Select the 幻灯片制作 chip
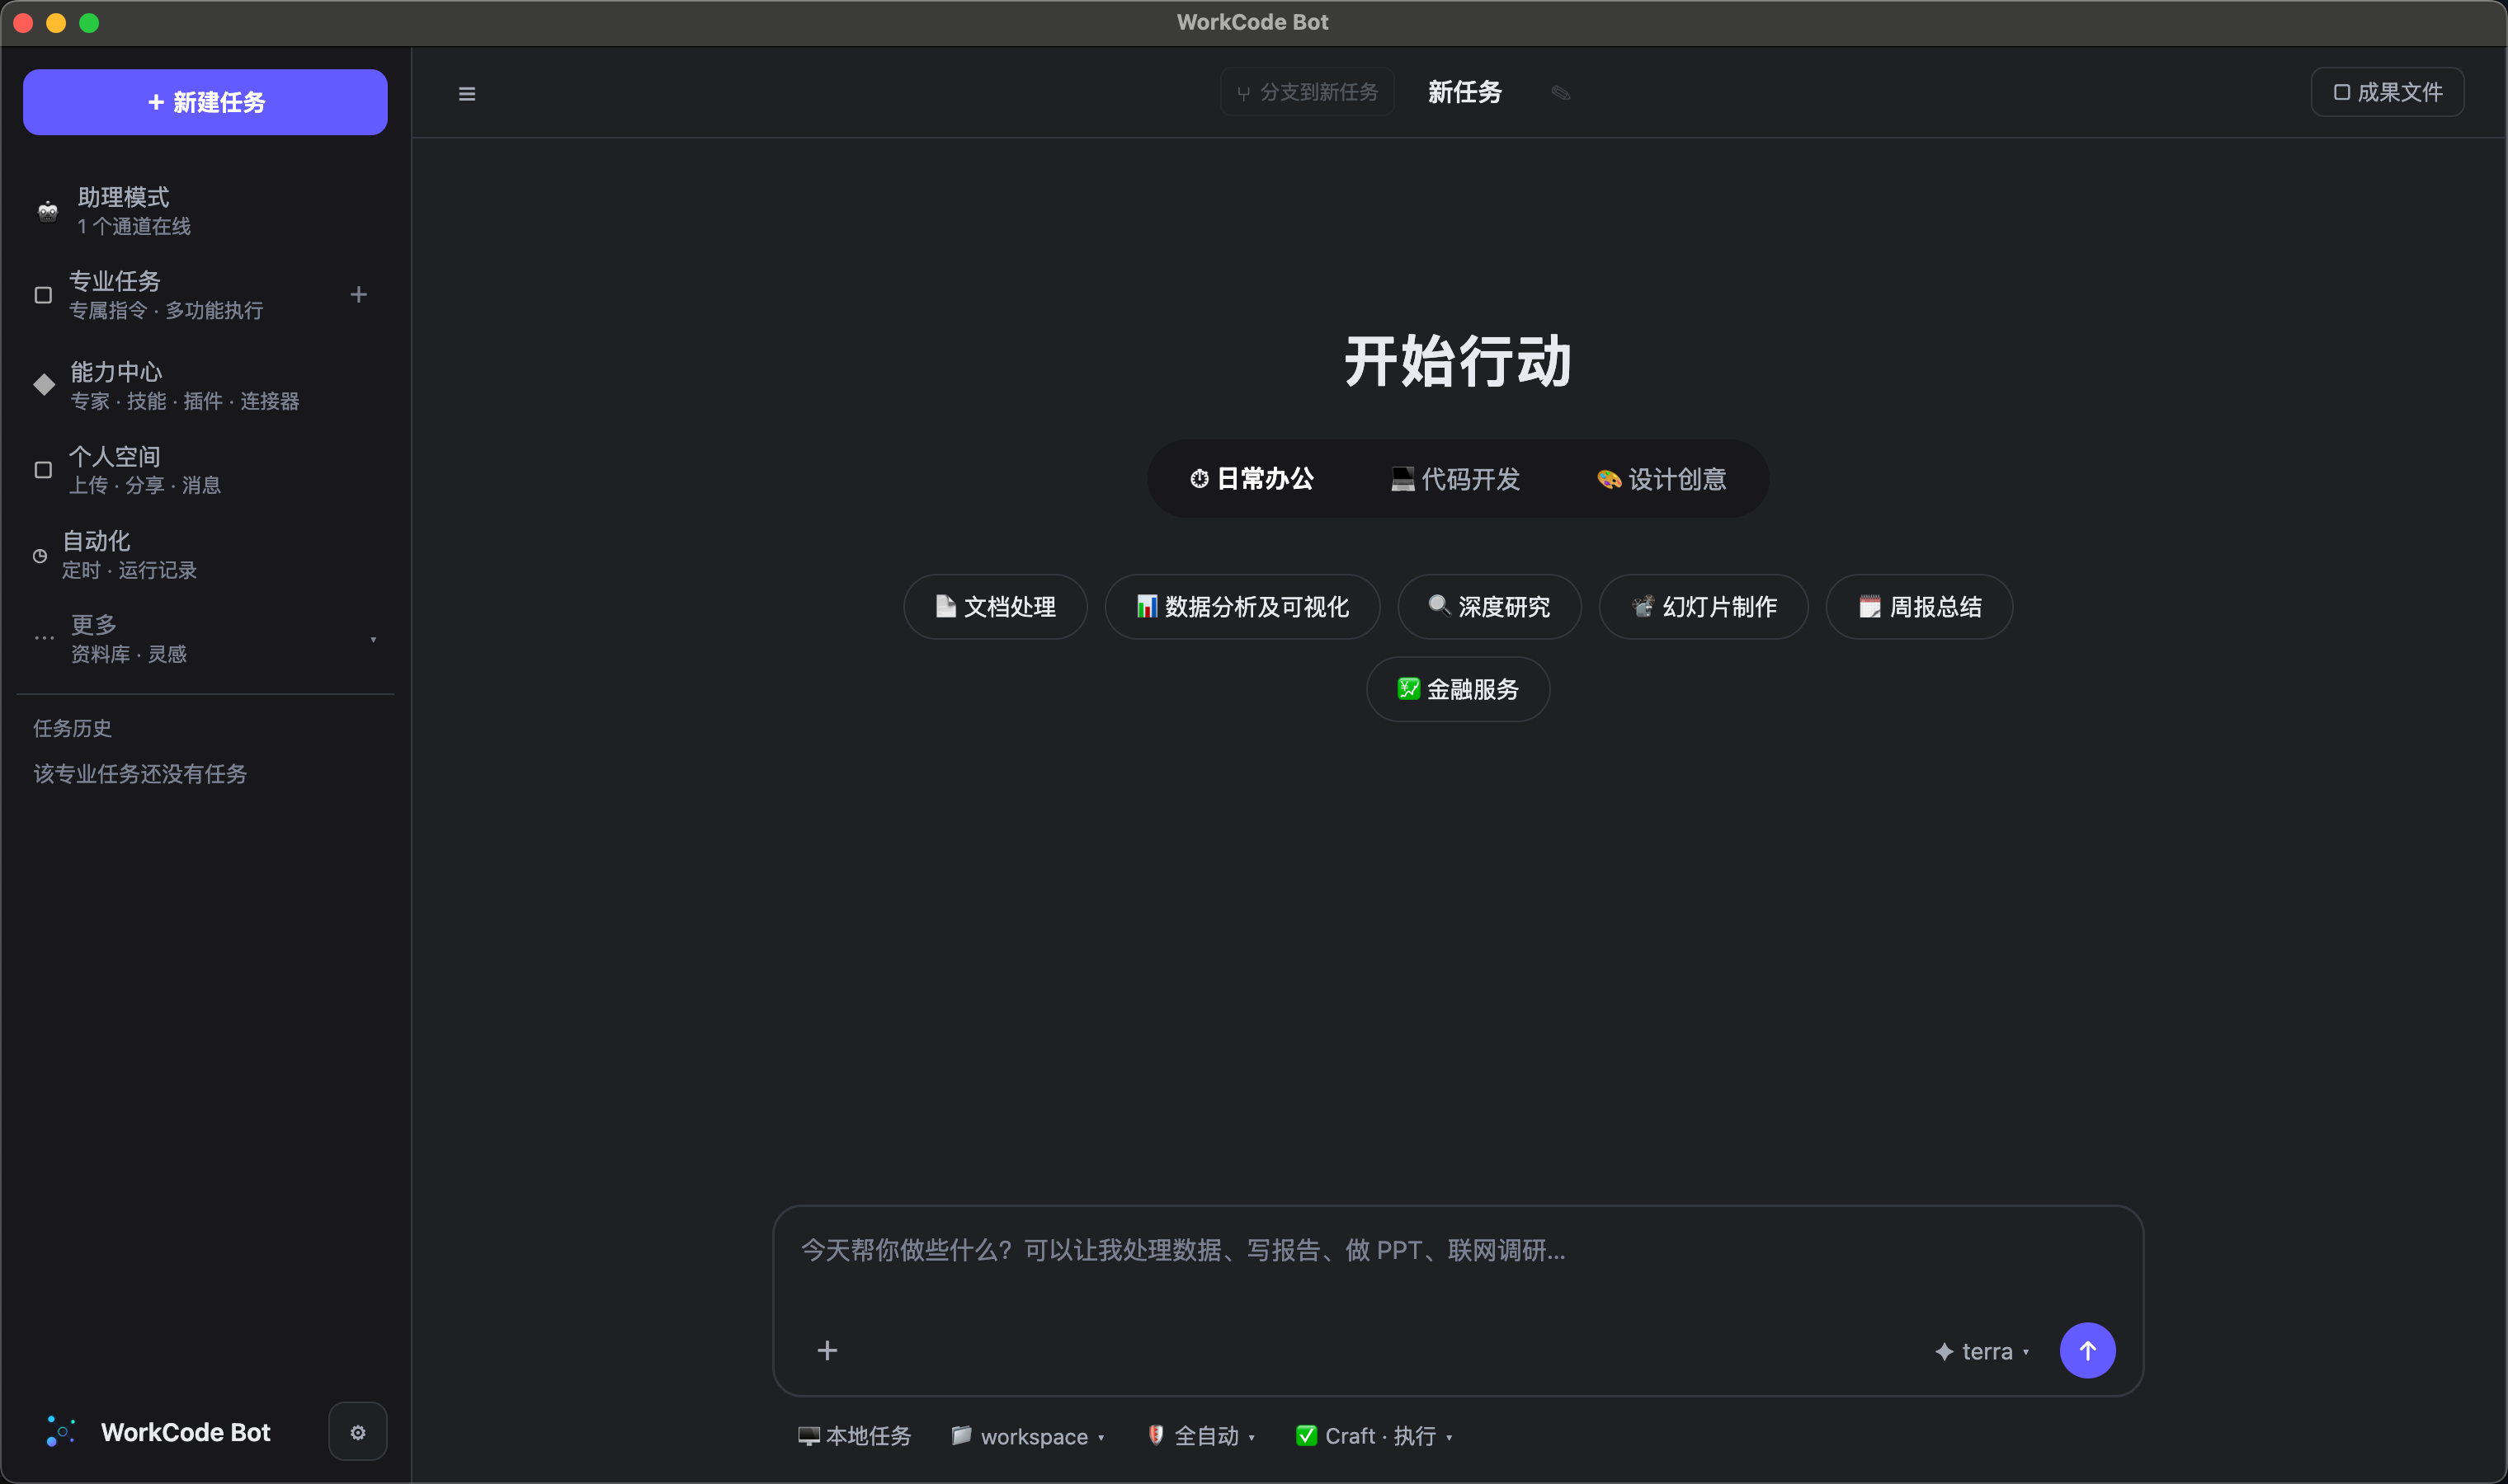This screenshot has width=2508, height=1484. coord(1703,607)
